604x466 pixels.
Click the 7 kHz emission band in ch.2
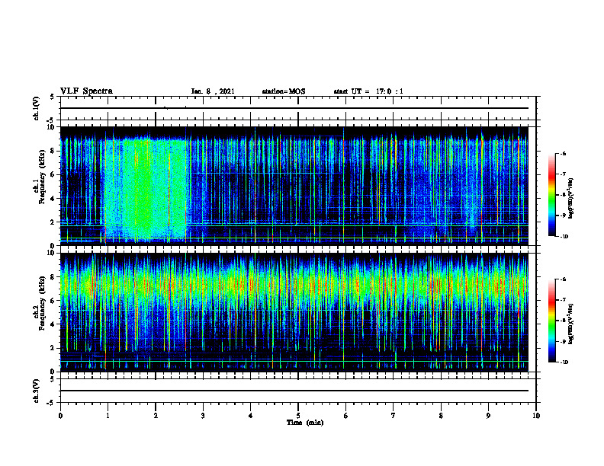294,286
